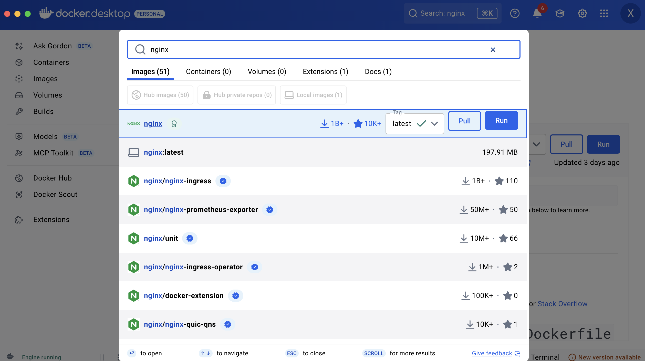The height and width of the screenshot is (361, 645).
Task: Click the 197.91 MB size value
Action: click(x=500, y=152)
